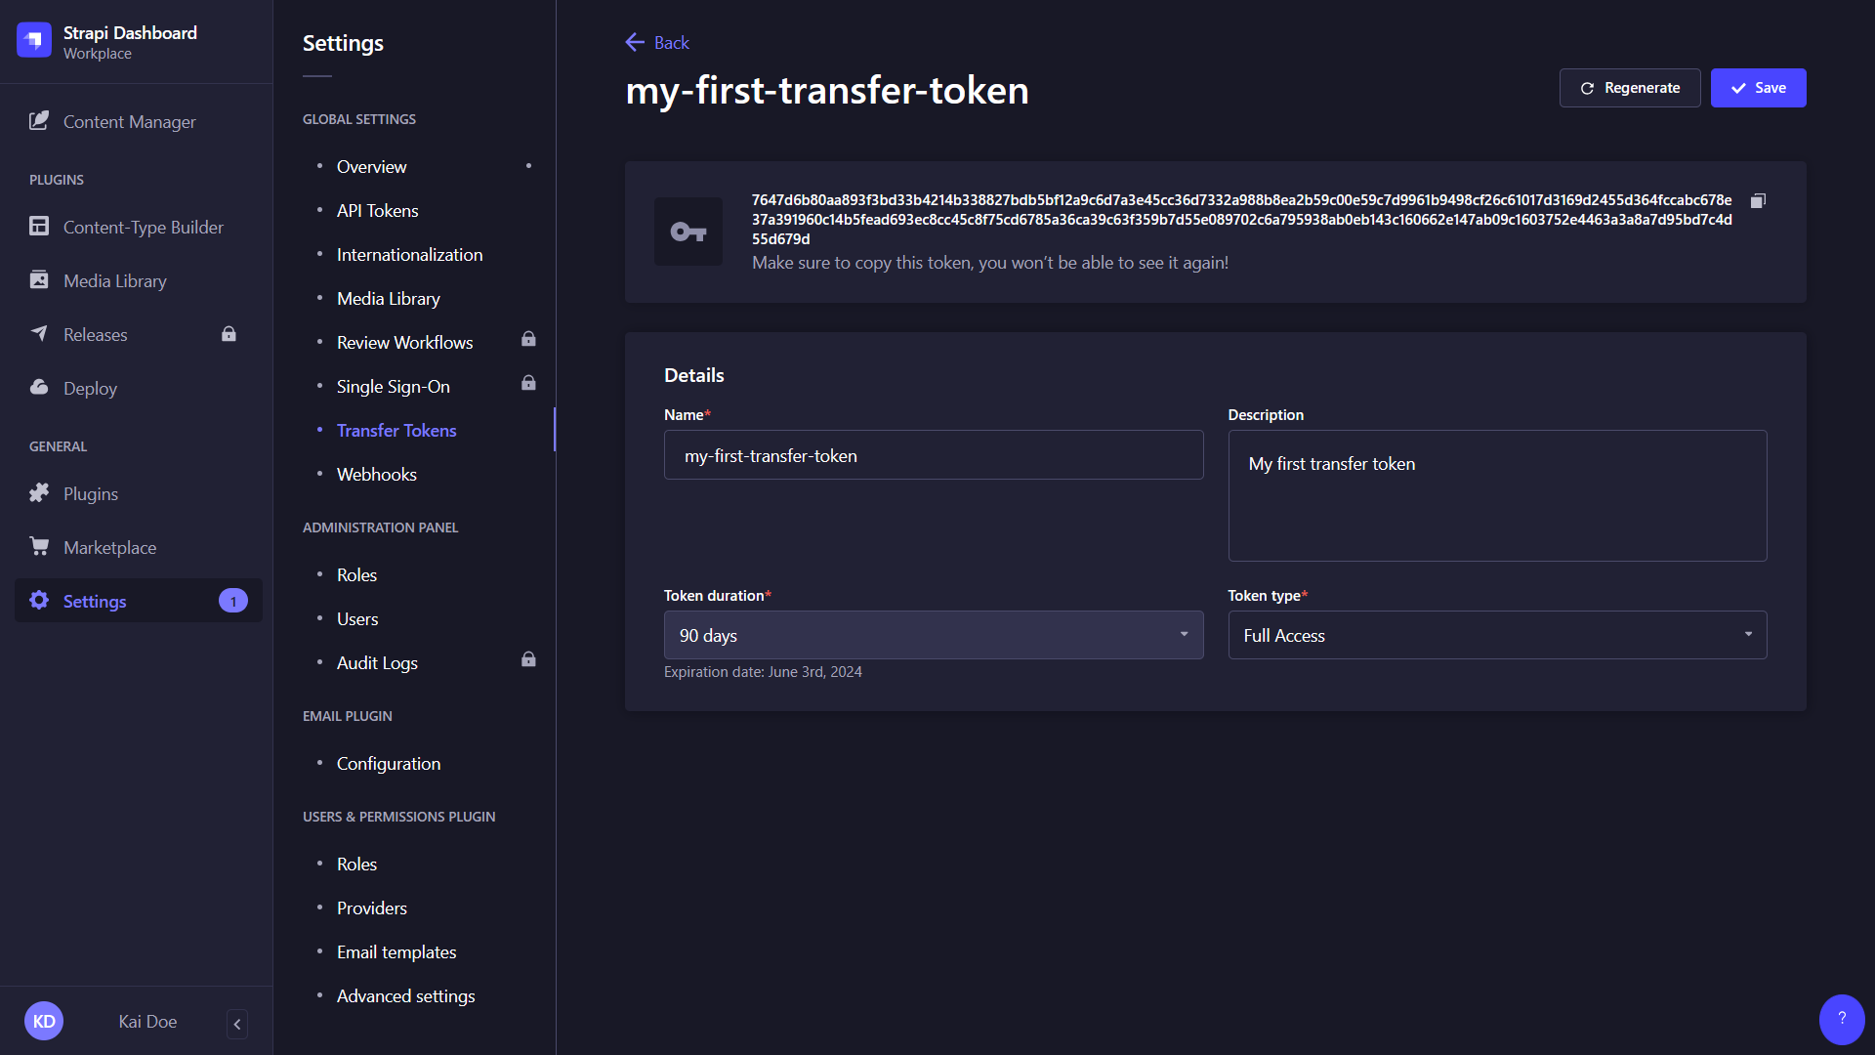Save the transfer token

click(1758, 87)
